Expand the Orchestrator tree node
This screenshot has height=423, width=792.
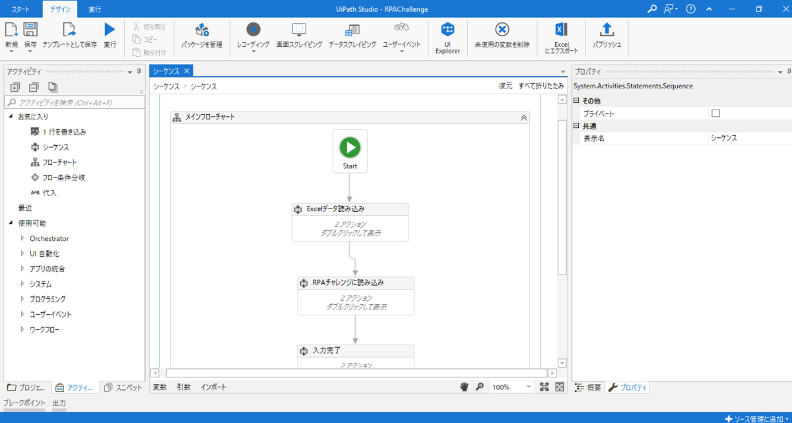(x=22, y=238)
